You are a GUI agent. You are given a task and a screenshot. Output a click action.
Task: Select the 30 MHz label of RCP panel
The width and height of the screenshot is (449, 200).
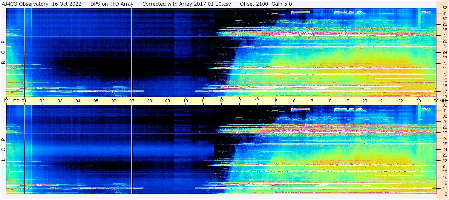[x=444, y=19]
